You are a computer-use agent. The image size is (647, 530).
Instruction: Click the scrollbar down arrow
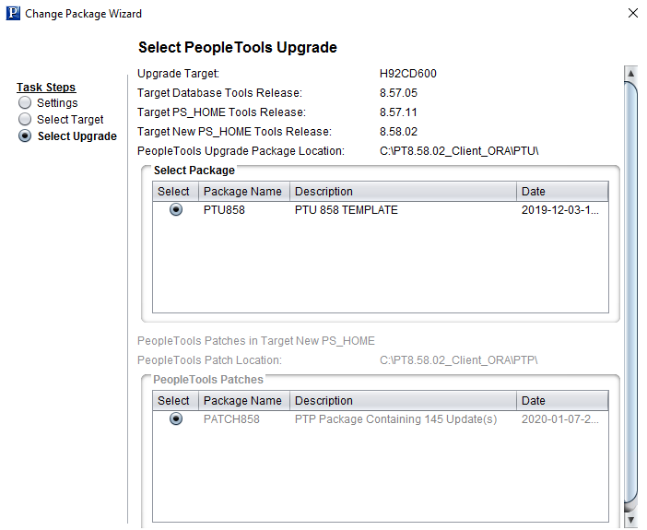pyautogui.click(x=631, y=520)
